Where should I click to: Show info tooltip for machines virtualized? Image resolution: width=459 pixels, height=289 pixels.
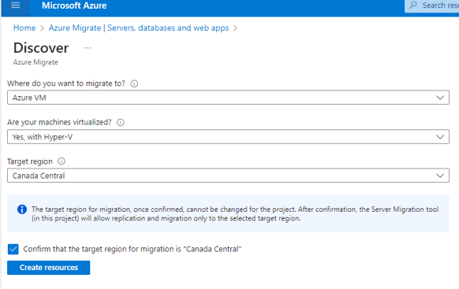(x=121, y=122)
